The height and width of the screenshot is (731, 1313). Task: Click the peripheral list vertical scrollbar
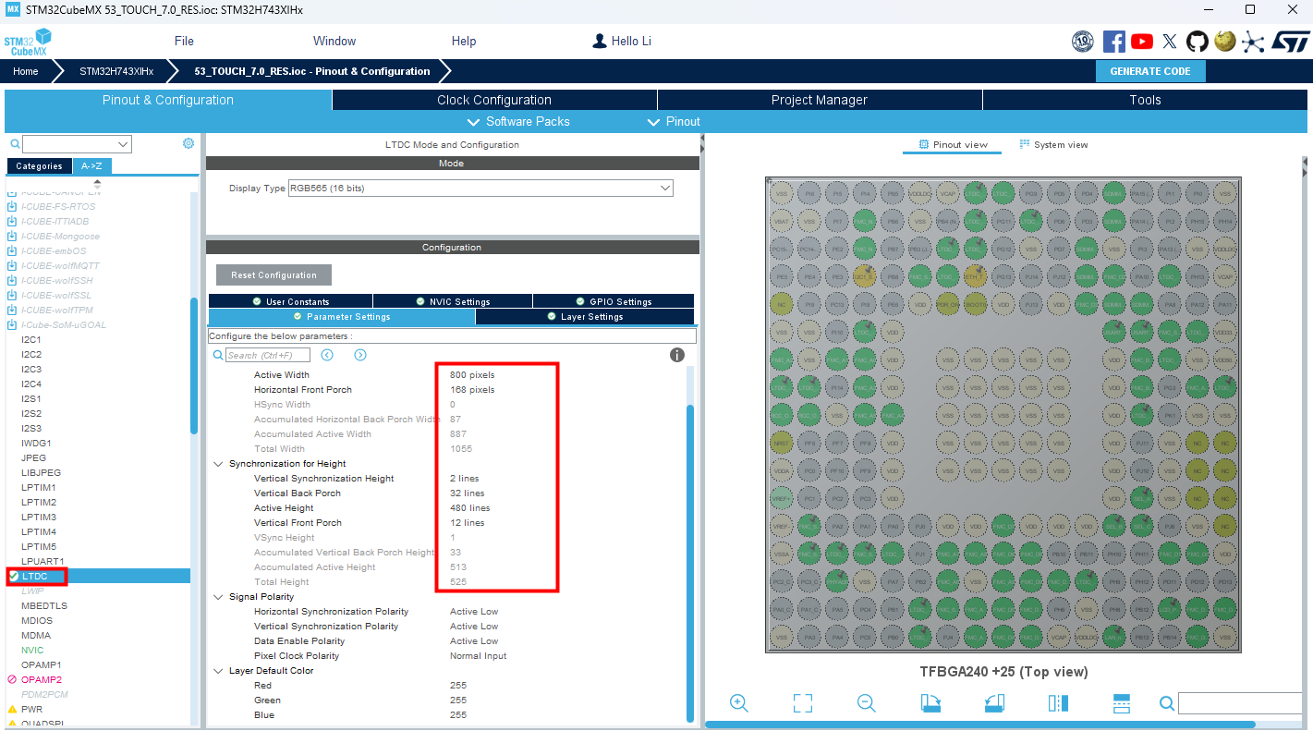pos(194,365)
